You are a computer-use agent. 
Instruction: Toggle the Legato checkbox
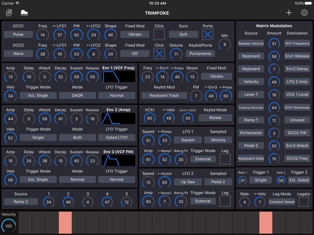pos(304,202)
